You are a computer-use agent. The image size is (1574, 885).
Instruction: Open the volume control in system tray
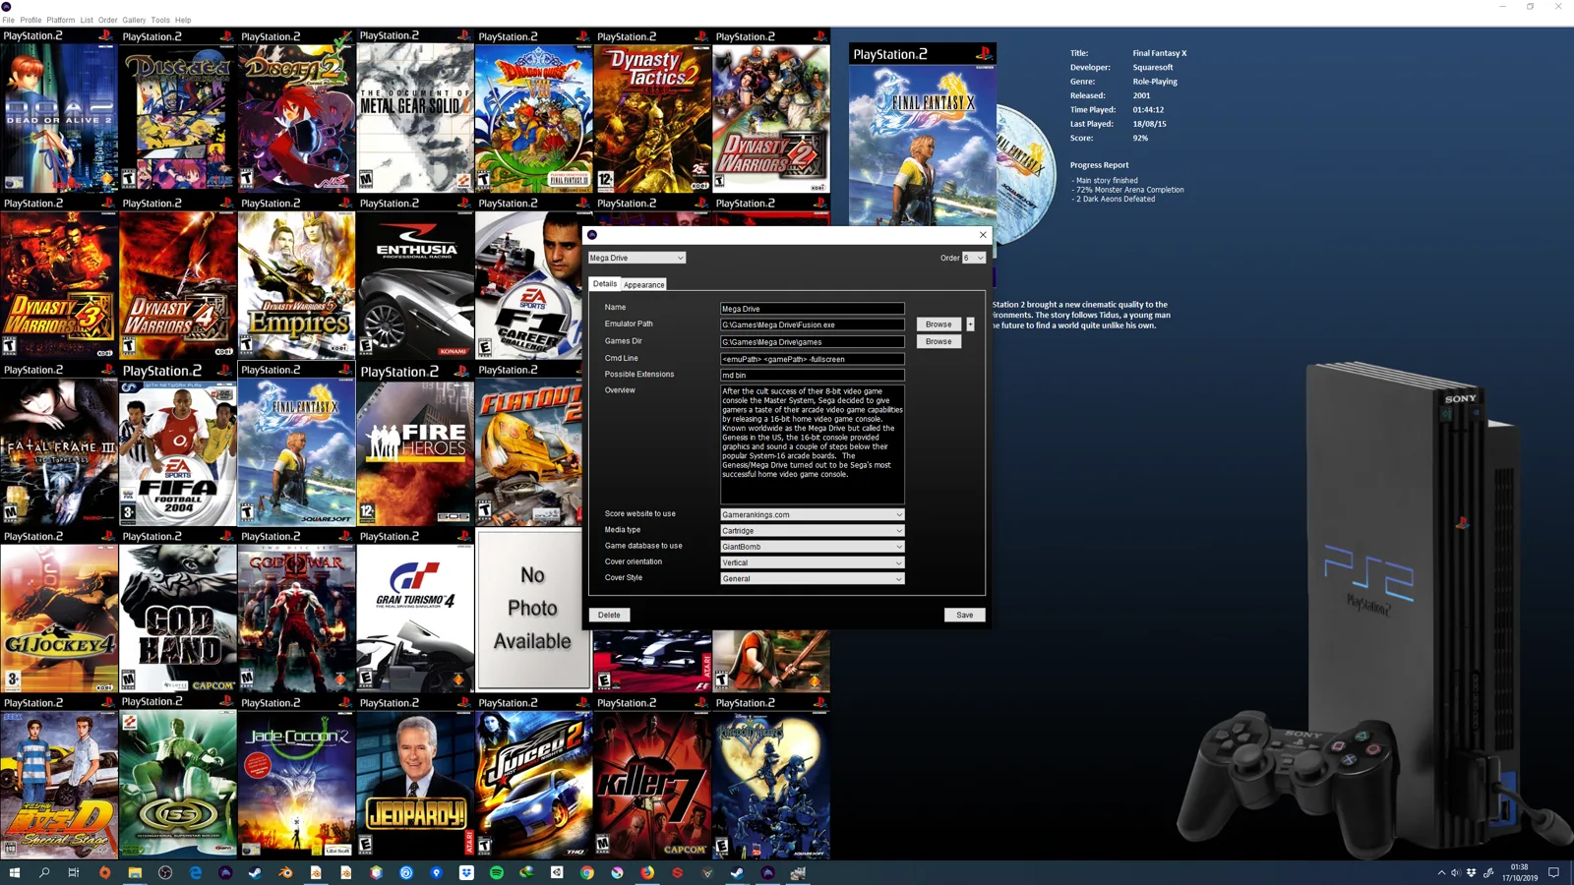(1456, 872)
